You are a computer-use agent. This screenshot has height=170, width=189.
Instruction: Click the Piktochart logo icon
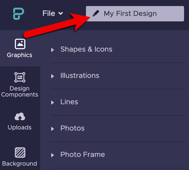pos(19,14)
